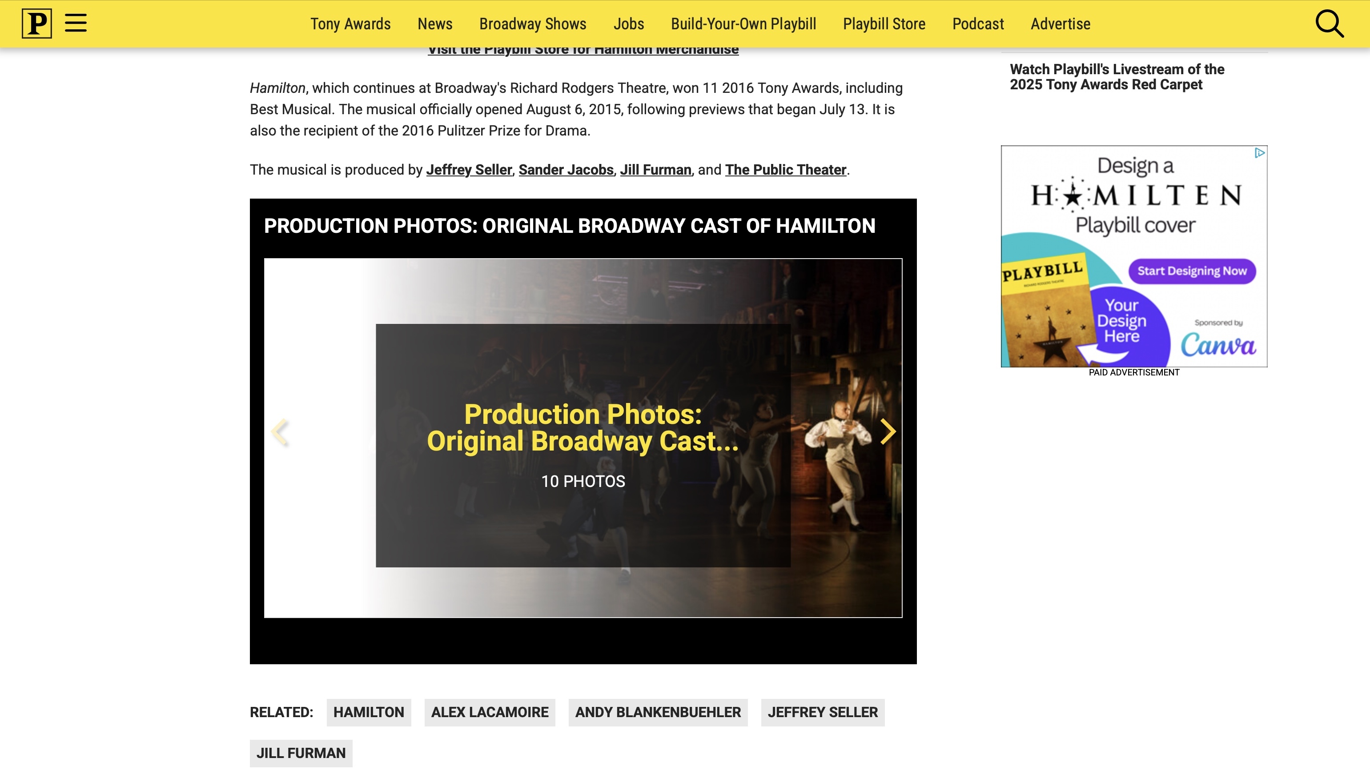Open Broadway Shows menu item
The height and width of the screenshot is (770, 1370).
pyautogui.click(x=532, y=24)
